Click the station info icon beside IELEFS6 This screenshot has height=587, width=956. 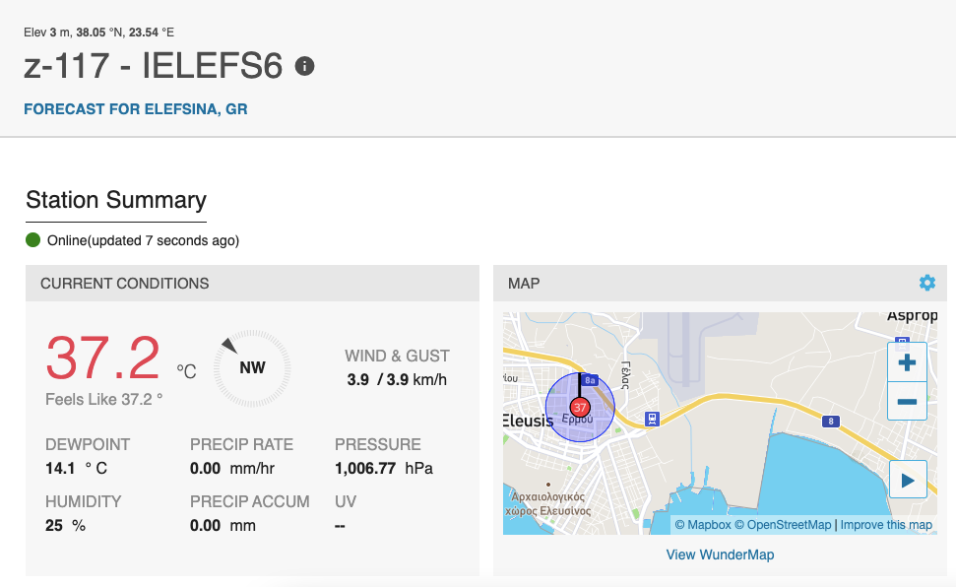pos(304,66)
